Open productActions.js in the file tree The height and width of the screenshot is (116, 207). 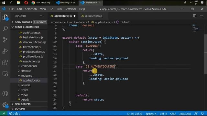click(34, 52)
